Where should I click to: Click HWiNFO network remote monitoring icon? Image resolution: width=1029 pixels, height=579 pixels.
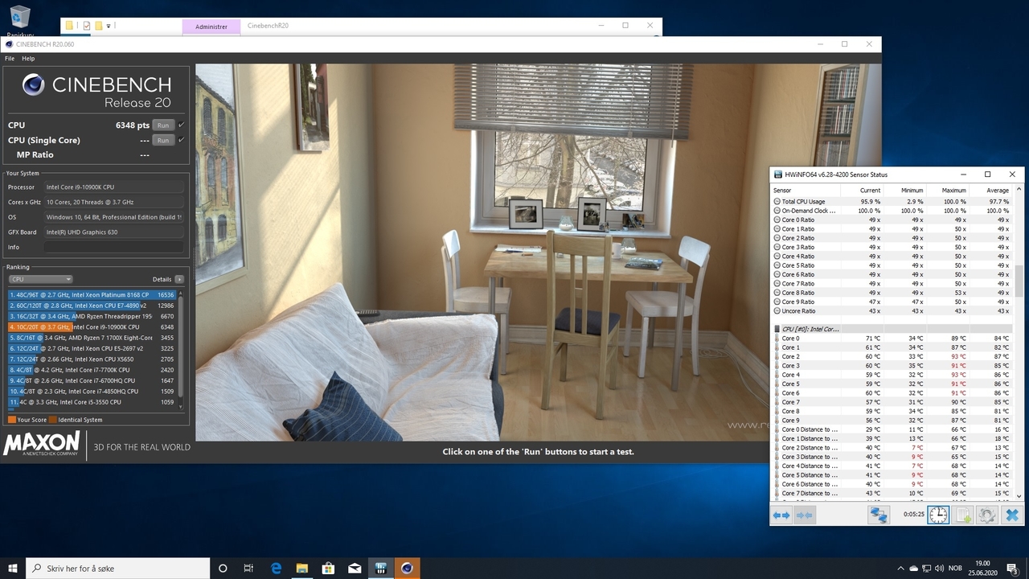tap(879, 515)
